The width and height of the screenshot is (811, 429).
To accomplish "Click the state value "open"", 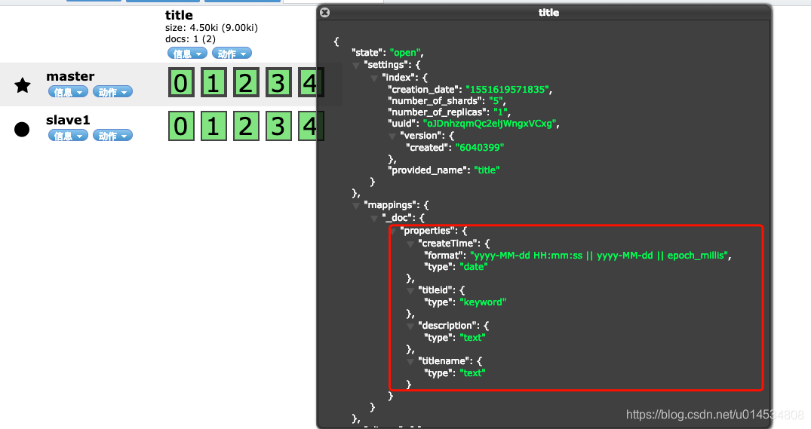I will click(x=405, y=53).
